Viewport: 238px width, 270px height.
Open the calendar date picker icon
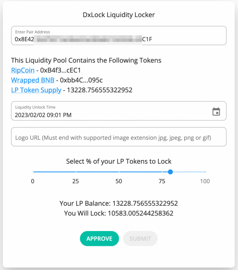coord(216,112)
